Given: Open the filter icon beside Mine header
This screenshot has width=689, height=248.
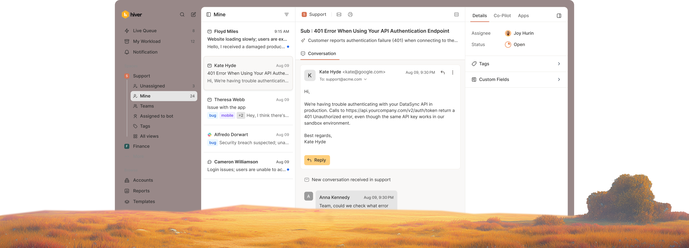Looking at the screenshot, I should (286, 15).
